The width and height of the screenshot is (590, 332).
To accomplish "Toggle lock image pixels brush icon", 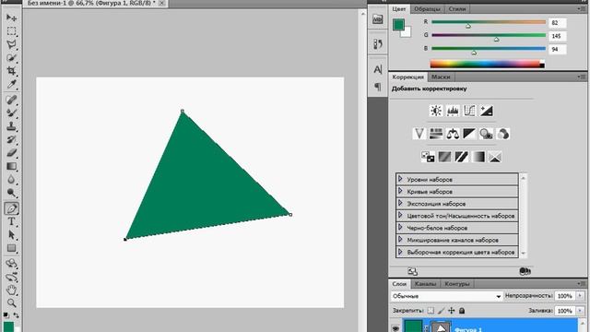I will click(441, 311).
